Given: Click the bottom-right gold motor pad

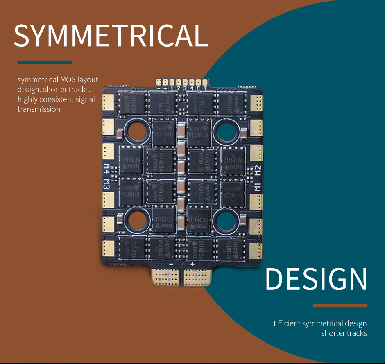Looking at the screenshot, I should point(255,251).
